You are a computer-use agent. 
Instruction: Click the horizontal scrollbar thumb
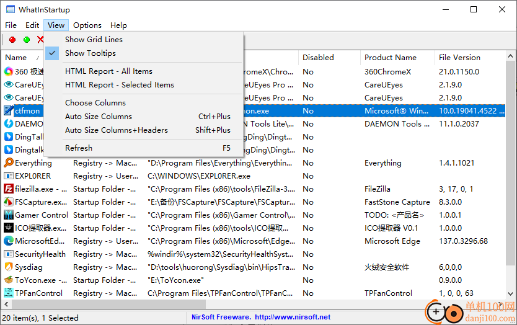pyautogui.click(x=108, y=304)
